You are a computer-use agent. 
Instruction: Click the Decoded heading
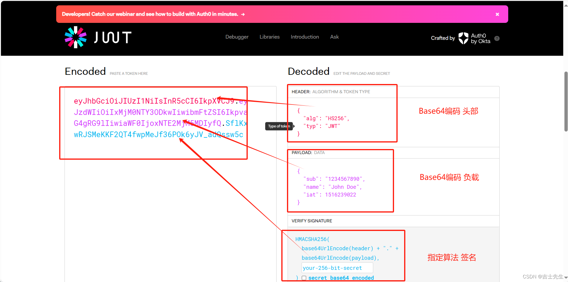(309, 71)
